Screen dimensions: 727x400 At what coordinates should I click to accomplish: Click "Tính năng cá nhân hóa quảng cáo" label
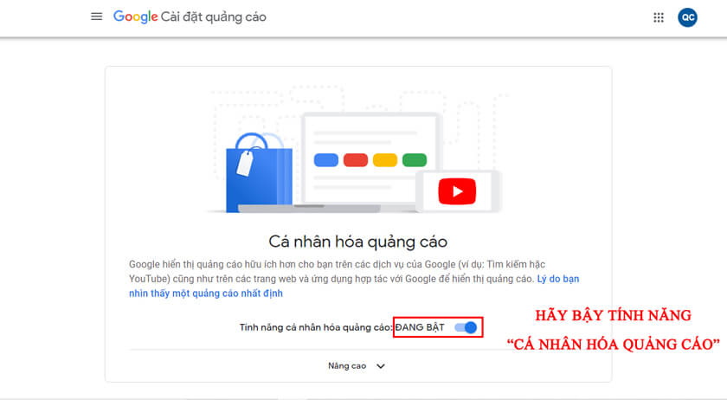tap(315, 327)
